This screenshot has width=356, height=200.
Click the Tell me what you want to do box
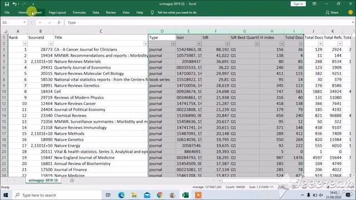point(177,12)
